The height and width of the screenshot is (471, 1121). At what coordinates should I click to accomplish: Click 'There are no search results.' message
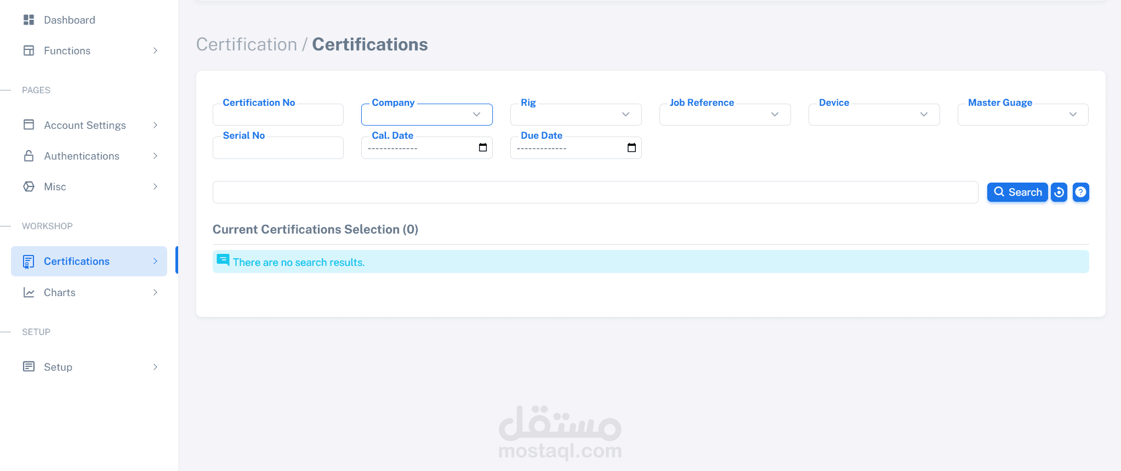pos(299,262)
